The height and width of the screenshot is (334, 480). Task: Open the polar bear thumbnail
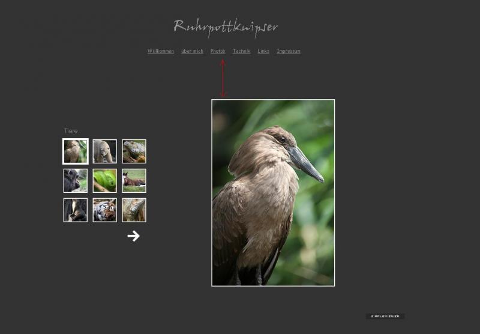tap(104, 151)
